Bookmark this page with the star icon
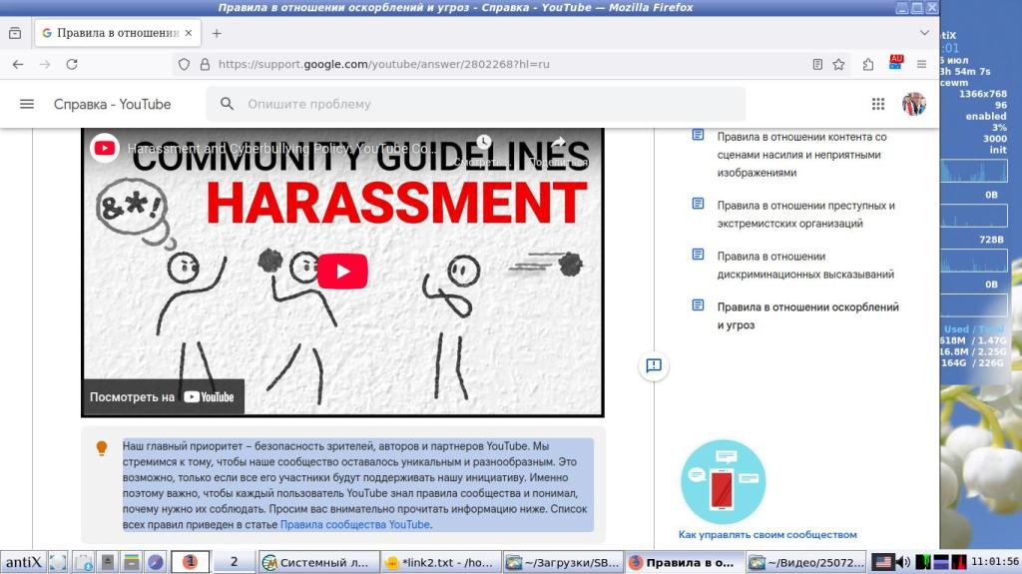The width and height of the screenshot is (1022, 574). (x=839, y=64)
